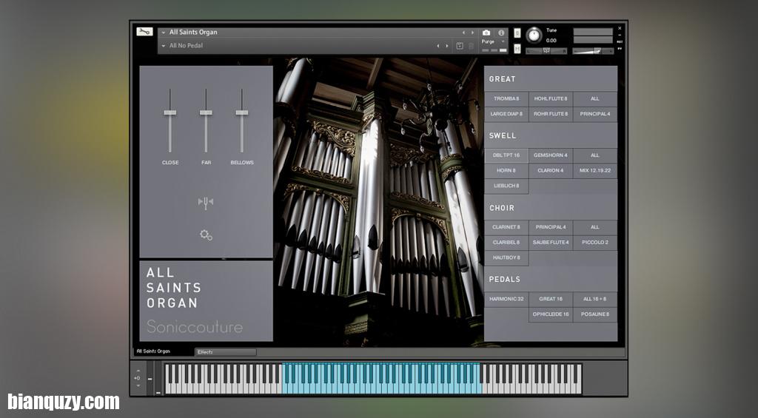Enable ALL stops in Swell section
758x418 pixels.
point(595,155)
